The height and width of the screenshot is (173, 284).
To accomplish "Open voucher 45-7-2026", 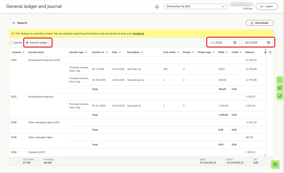I will 98,69.
